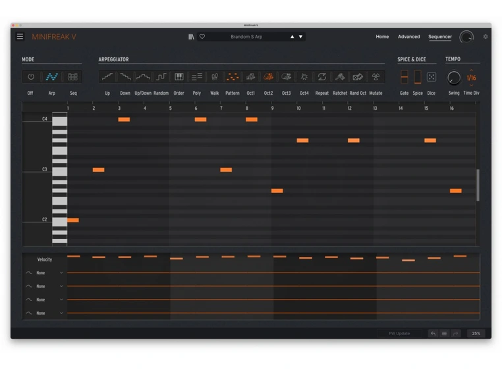Image resolution: width=502 pixels, height=370 pixels.
Task: Open third modulation lane None dropdown
Action: tap(49, 300)
